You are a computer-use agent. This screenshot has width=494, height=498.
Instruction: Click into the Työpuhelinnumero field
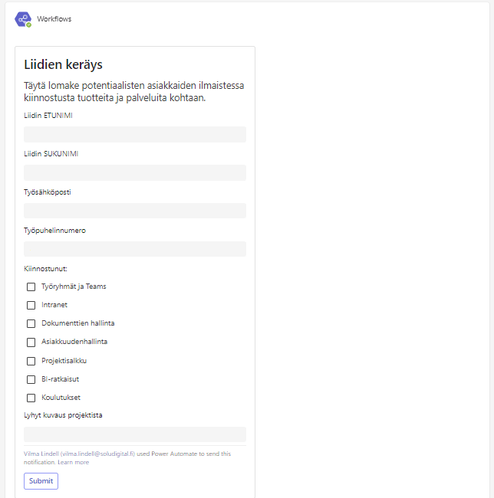[x=135, y=249]
